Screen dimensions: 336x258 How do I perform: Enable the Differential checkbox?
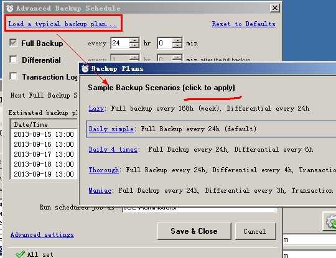tap(13, 60)
